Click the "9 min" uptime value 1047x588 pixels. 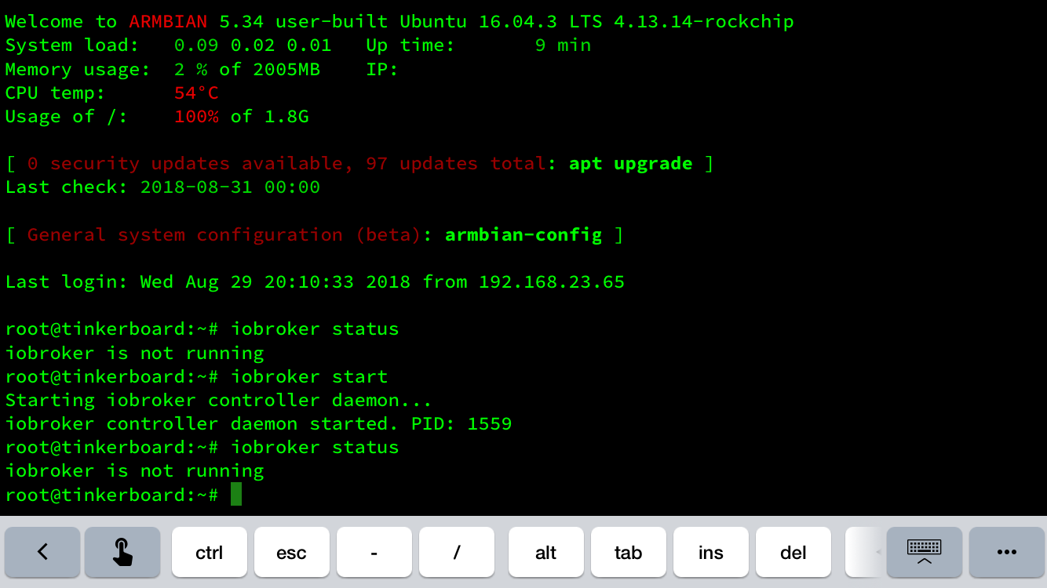[563, 45]
